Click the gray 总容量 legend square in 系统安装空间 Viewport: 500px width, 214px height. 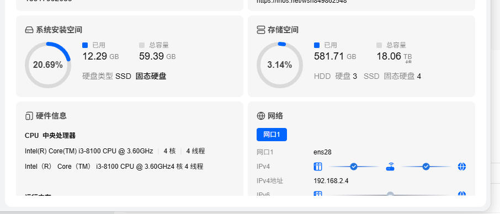(x=142, y=45)
